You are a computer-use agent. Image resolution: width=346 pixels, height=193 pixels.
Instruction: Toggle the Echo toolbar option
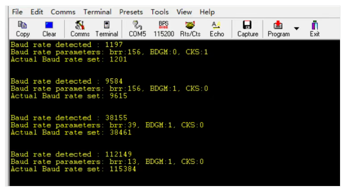click(x=216, y=29)
